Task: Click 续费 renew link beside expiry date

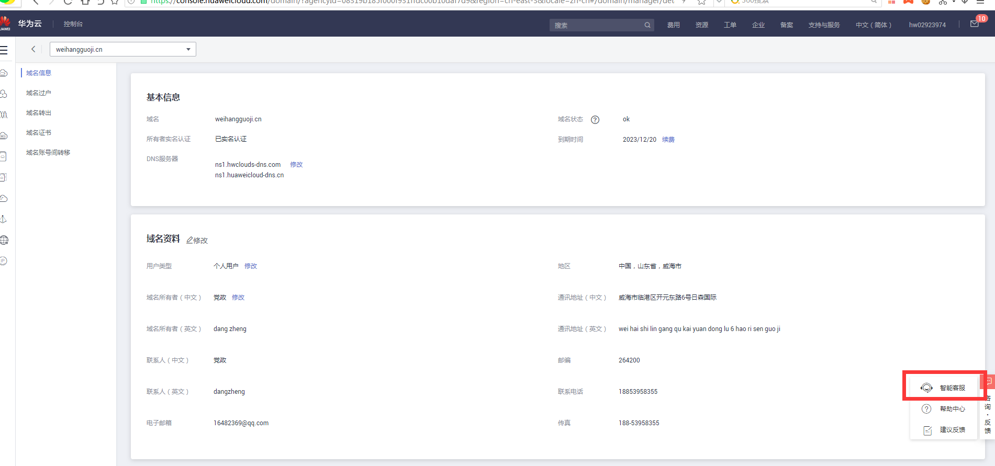Action: coord(668,140)
